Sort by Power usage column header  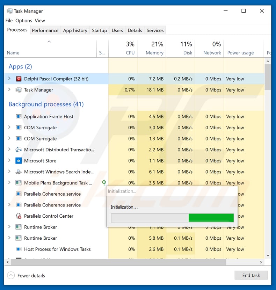pos(243,49)
